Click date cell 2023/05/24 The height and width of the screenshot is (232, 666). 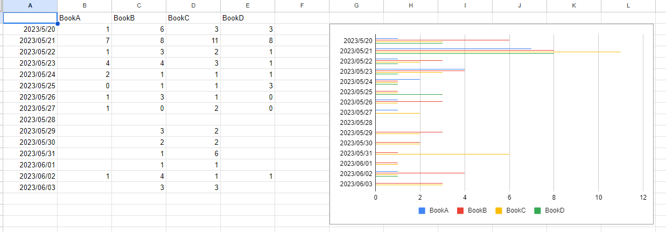click(30, 74)
